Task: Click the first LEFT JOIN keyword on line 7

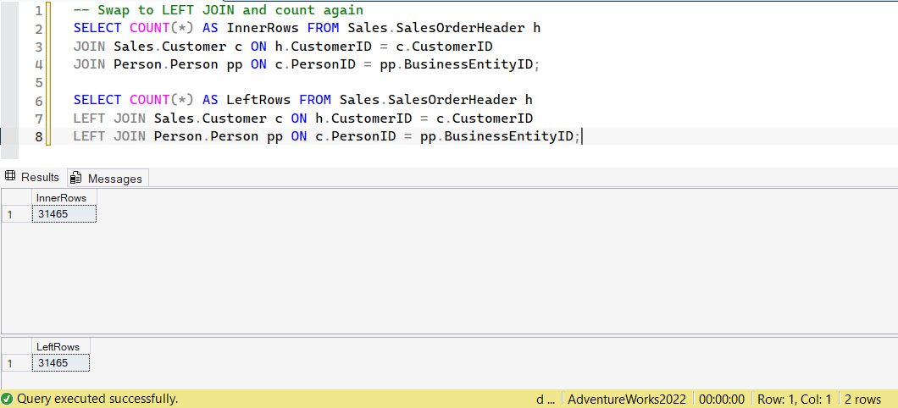Action: click(x=110, y=119)
